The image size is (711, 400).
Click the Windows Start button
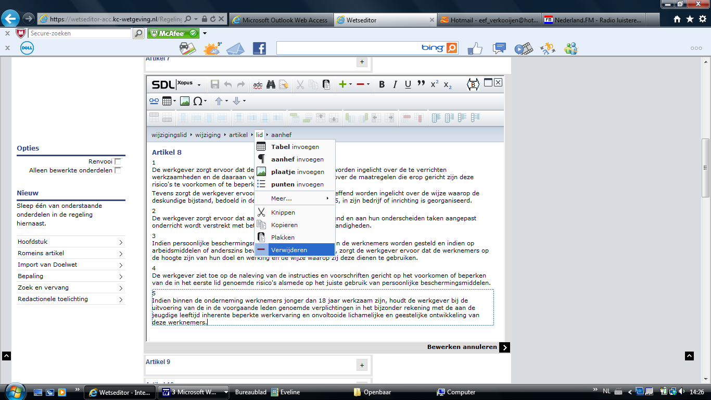(x=14, y=391)
